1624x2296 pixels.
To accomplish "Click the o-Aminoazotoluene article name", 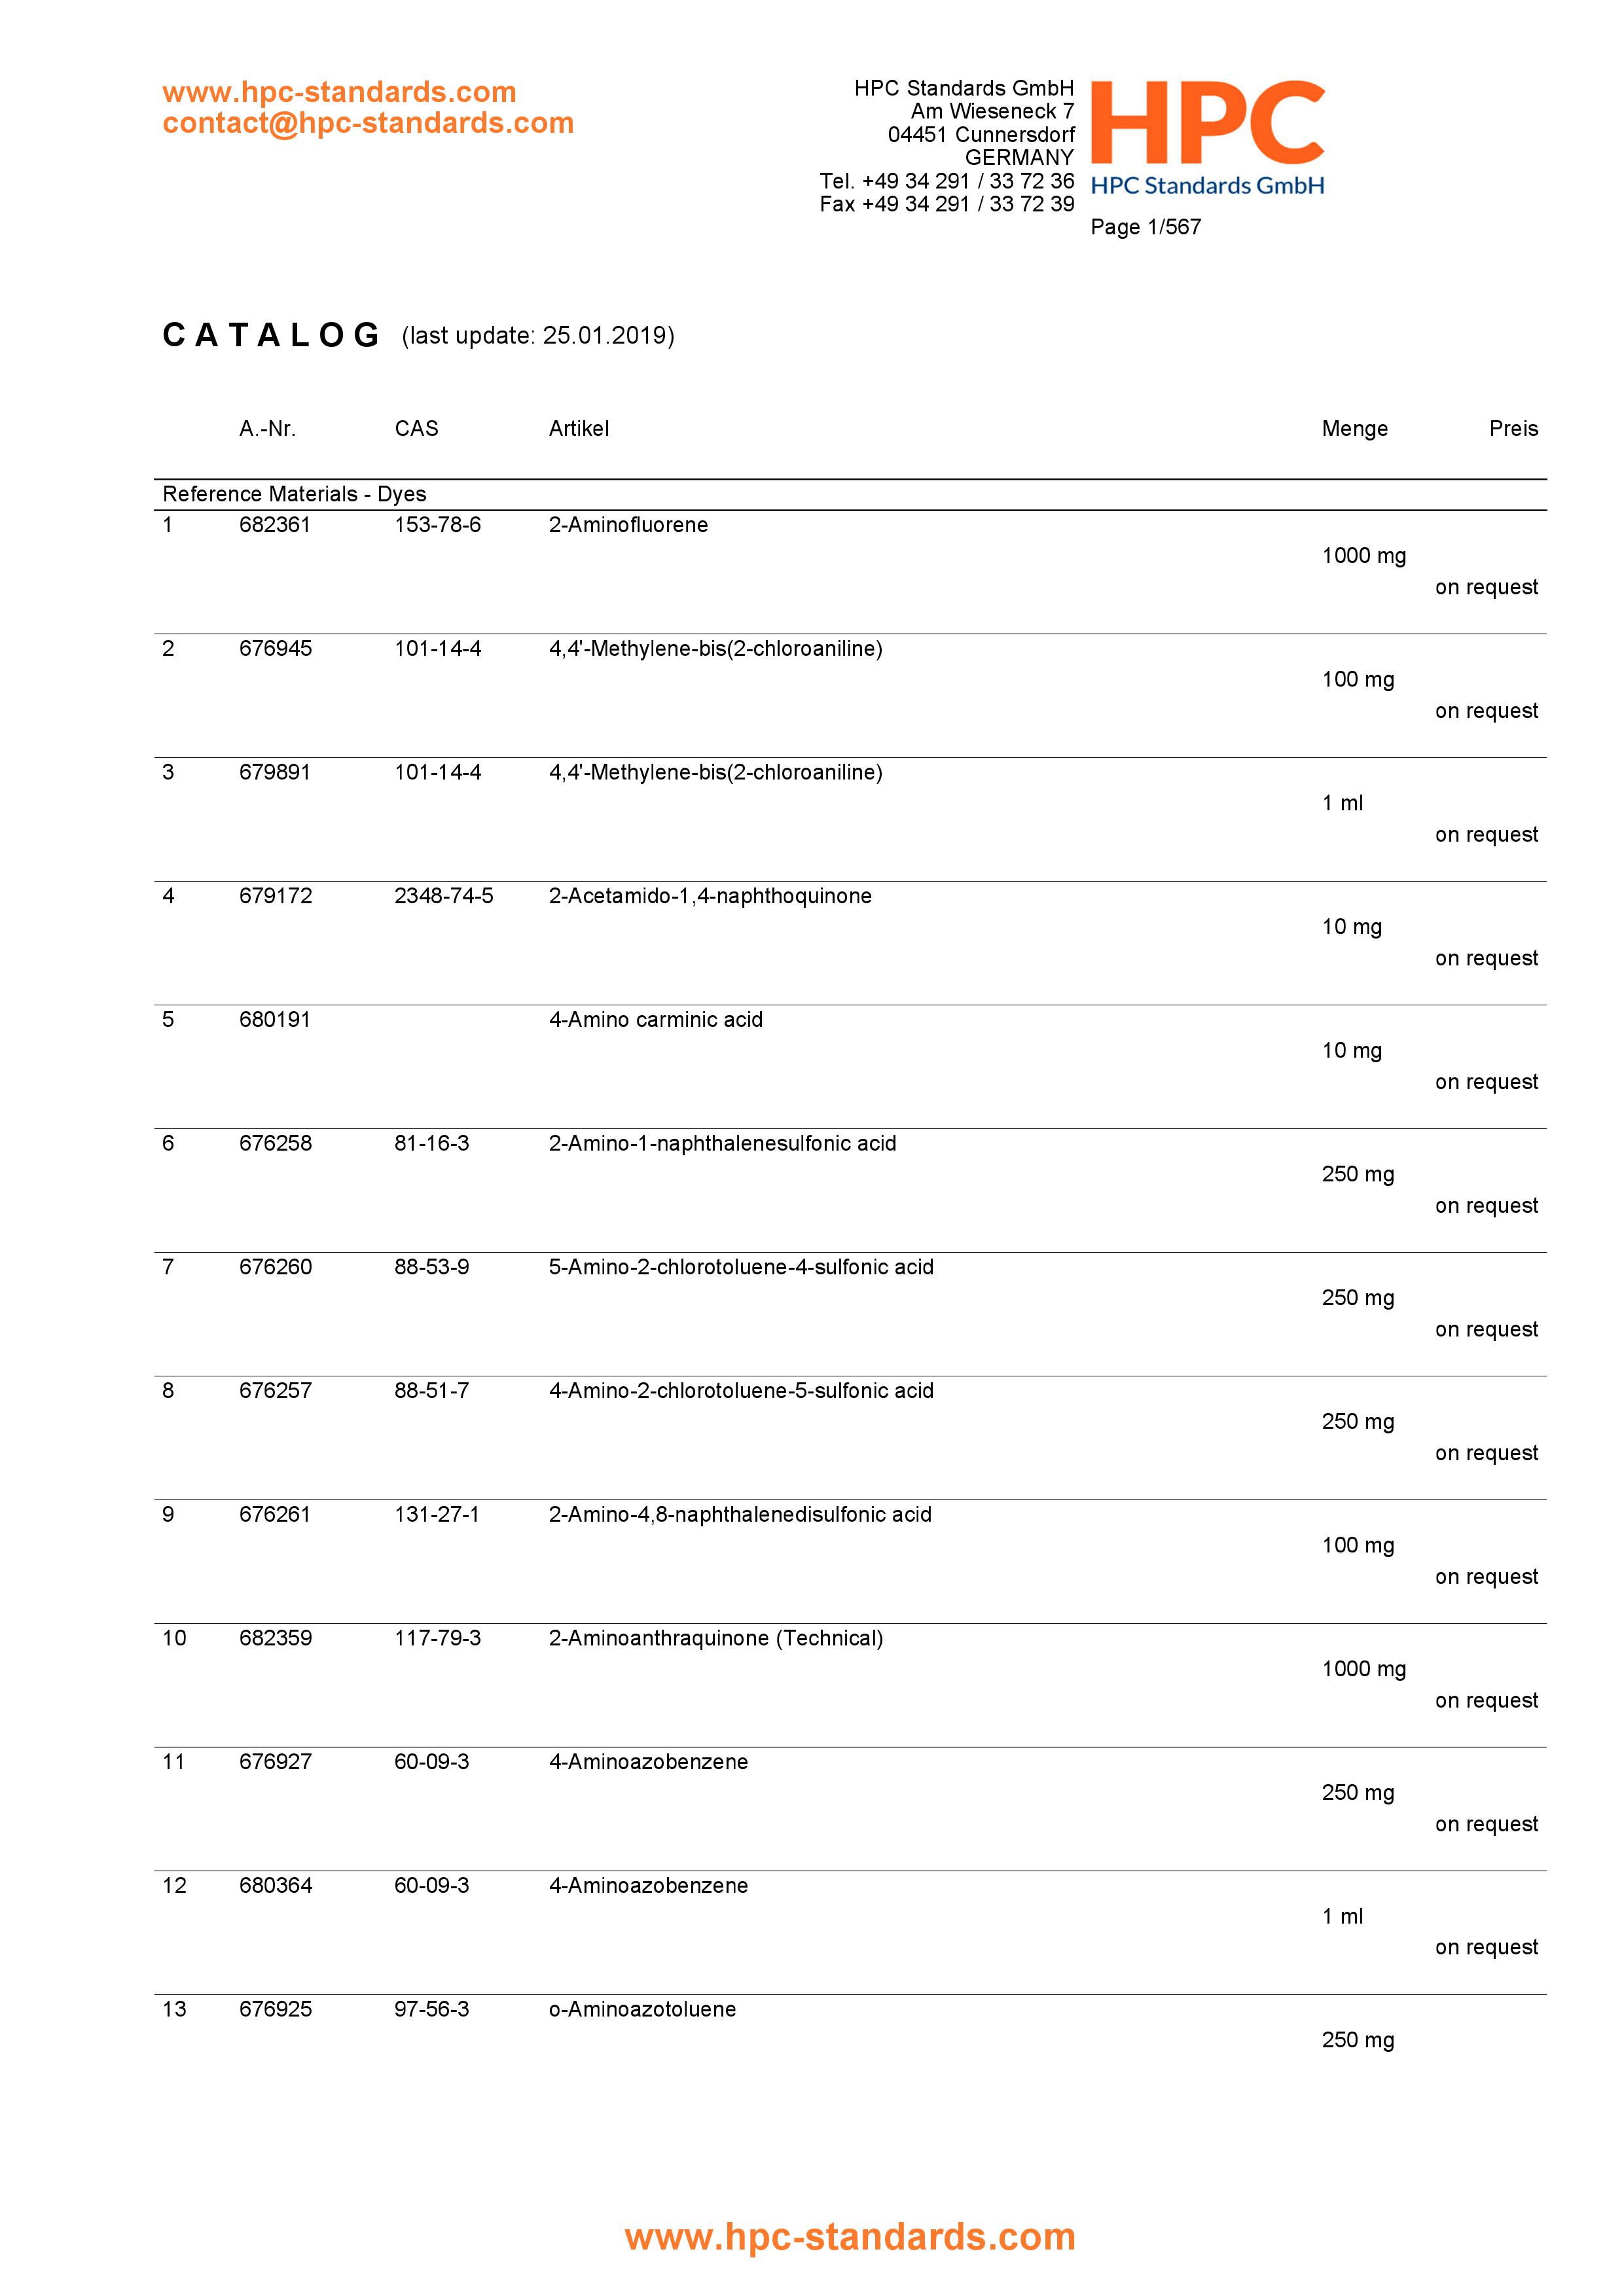I will pyautogui.click(x=642, y=2009).
